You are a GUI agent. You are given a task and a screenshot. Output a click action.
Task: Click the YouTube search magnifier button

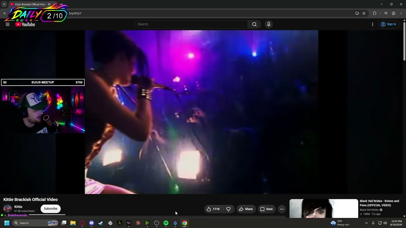[254, 24]
